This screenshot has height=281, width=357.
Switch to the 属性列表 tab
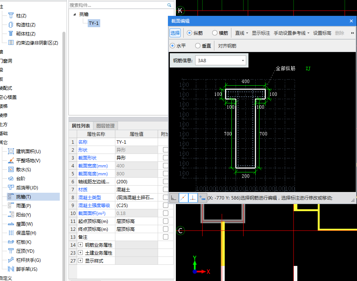(x=81, y=126)
